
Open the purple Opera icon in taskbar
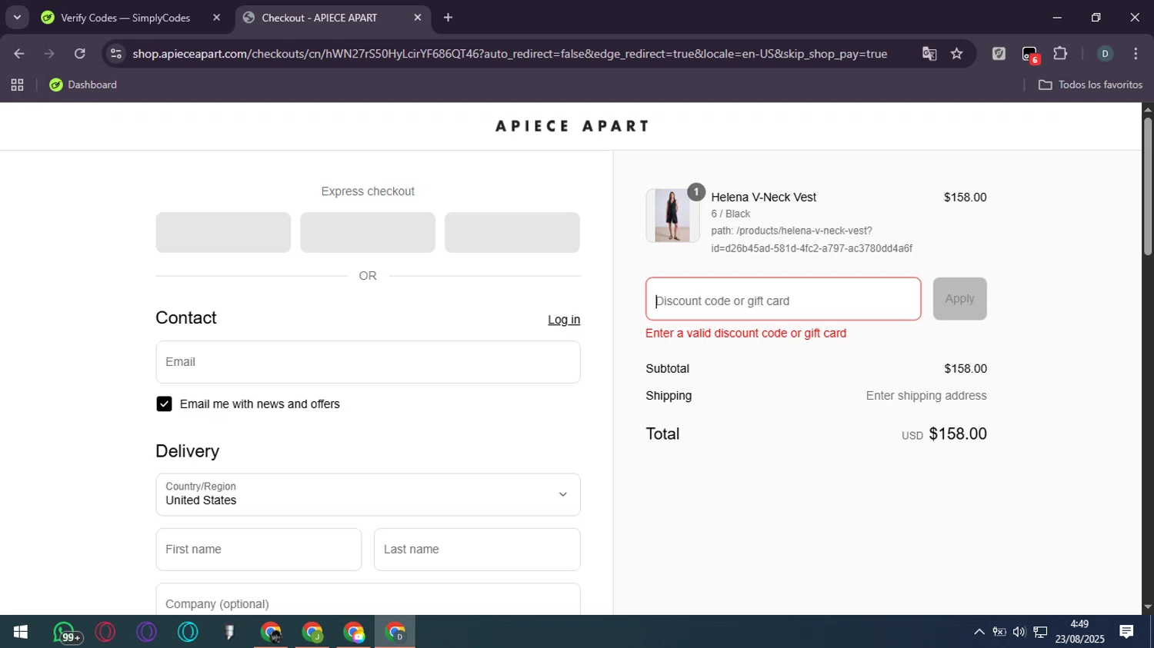[146, 632]
